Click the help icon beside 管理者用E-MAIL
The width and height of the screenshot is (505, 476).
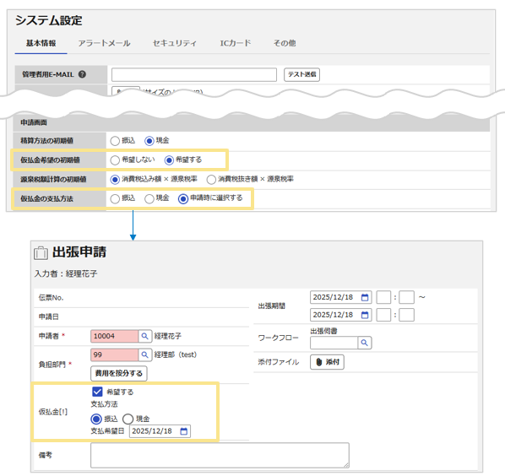click(82, 74)
